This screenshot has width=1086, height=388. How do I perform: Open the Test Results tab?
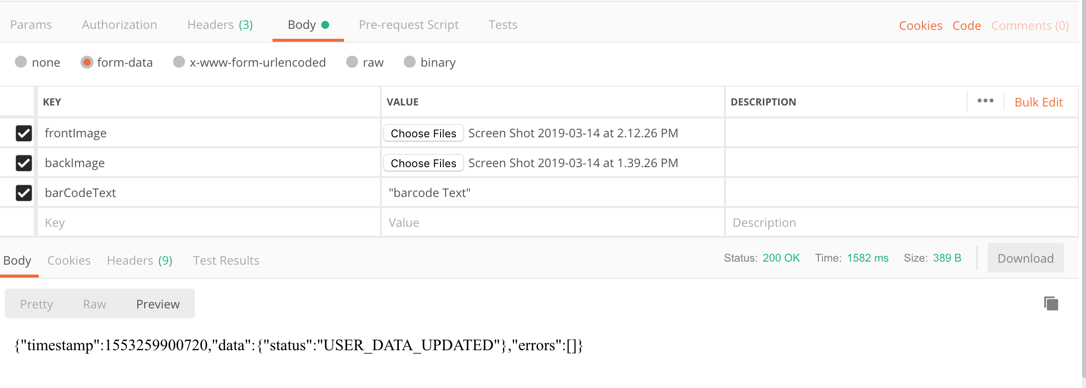(226, 260)
